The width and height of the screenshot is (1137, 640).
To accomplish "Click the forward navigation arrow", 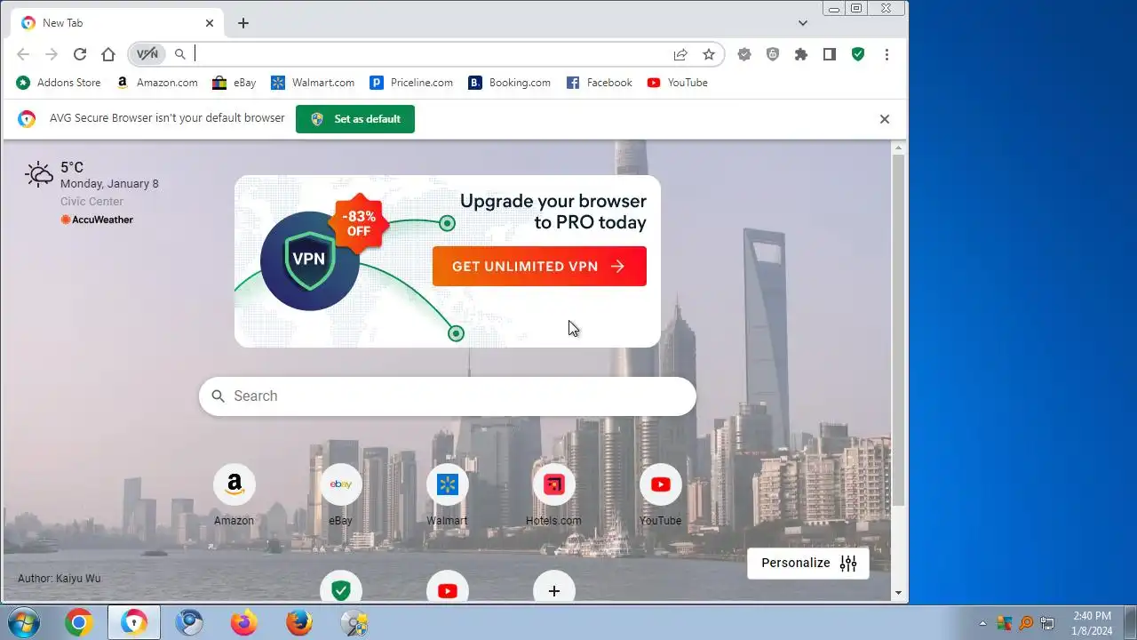I will click(x=52, y=54).
